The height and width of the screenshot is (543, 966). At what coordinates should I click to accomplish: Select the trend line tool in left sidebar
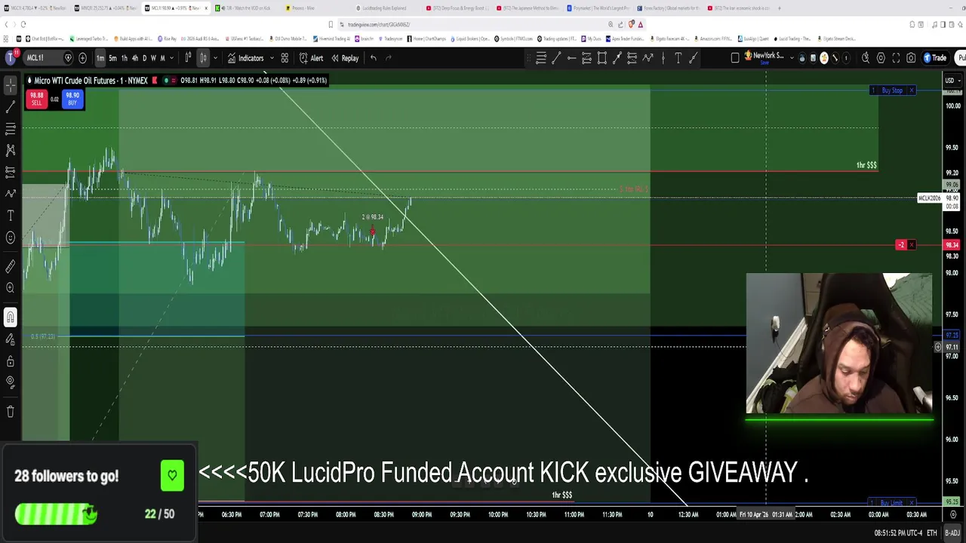click(x=11, y=107)
